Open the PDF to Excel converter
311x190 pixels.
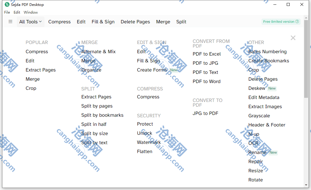[x=207, y=54]
